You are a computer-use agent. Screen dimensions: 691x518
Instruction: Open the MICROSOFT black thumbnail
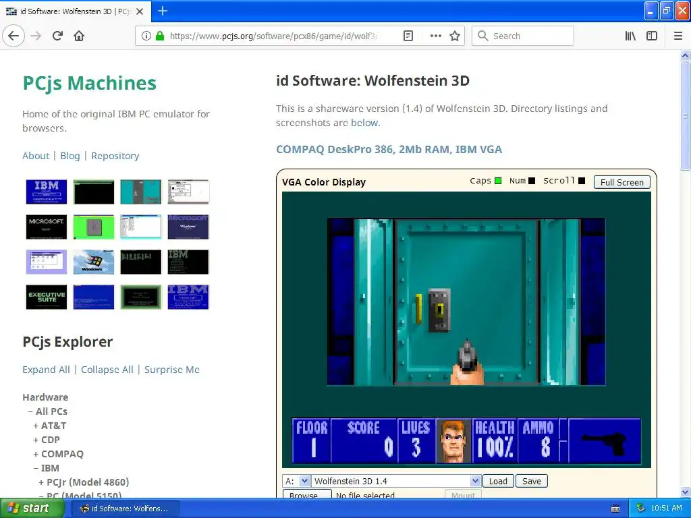coord(47,227)
